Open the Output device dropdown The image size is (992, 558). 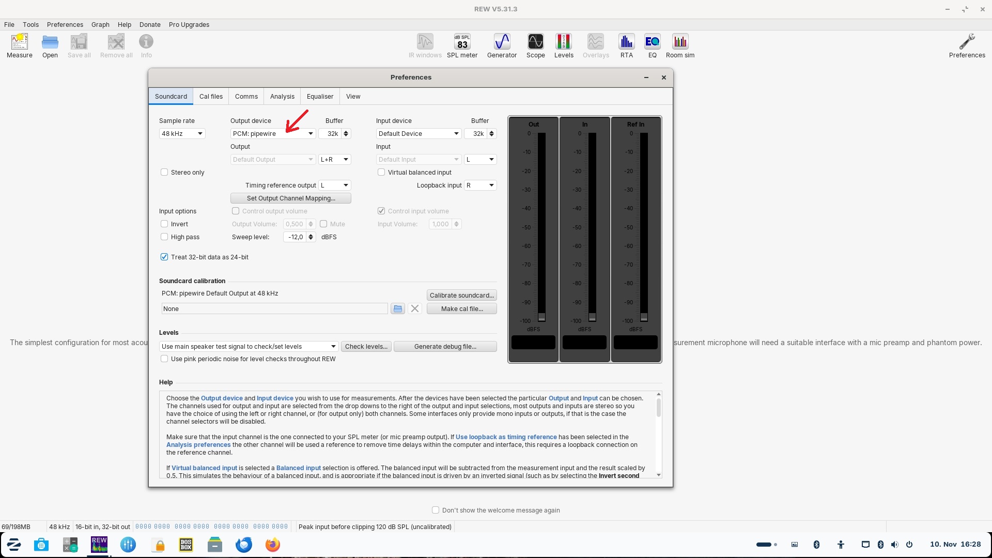(x=273, y=134)
